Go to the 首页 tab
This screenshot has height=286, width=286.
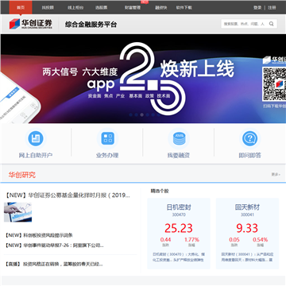pos(21,7)
